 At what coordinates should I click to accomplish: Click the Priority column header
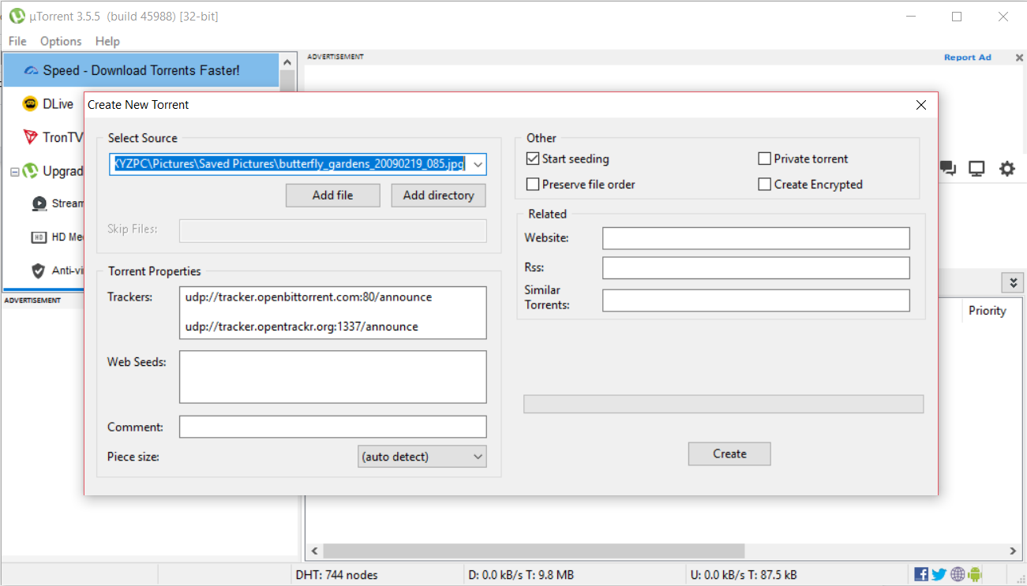click(x=988, y=311)
